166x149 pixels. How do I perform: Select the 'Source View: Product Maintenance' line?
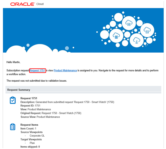pyautogui.click(x=40, y=117)
